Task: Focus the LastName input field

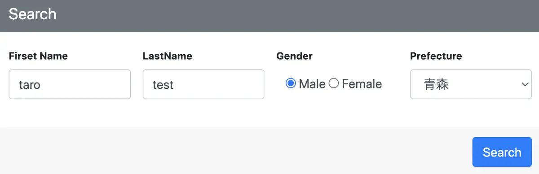Action: [x=203, y=84]
